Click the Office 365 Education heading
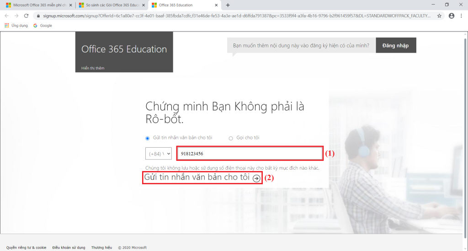468x251 pixels. coord(124,49)
